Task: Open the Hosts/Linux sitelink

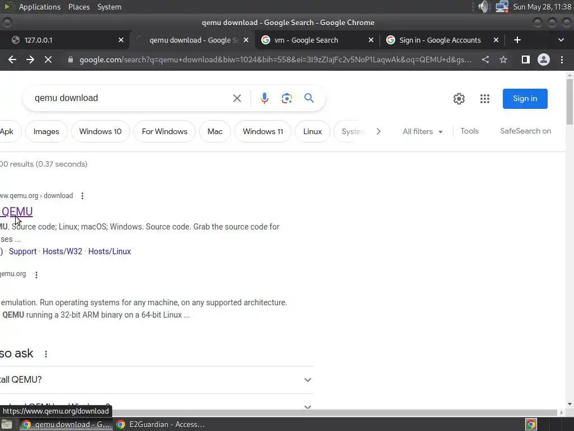Action: tap(109, 251)
